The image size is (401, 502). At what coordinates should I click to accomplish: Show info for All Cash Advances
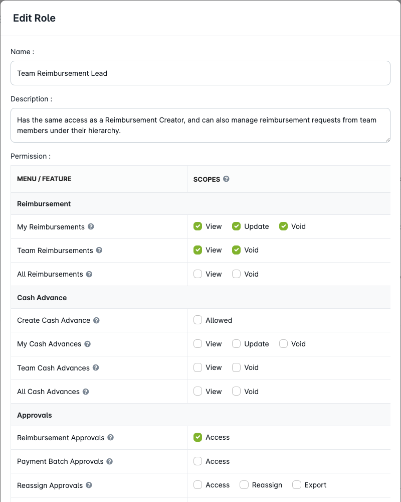86,392
